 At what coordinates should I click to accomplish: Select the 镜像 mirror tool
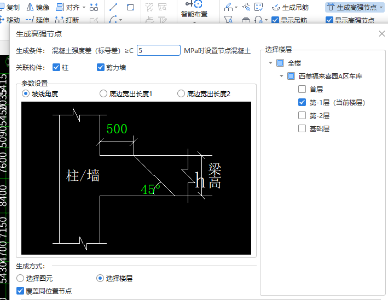click(x=38, y=8)
